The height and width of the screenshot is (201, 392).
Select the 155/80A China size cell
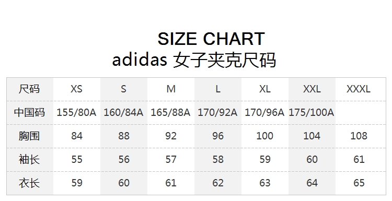76,112
